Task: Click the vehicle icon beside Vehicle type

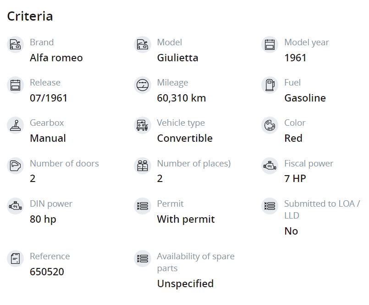Action: pos(143,125)
